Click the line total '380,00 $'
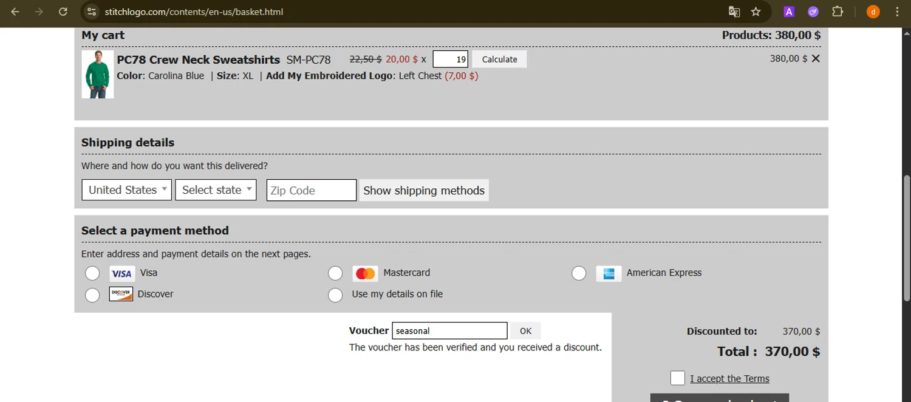The height and width of the screenshot is (402, 911). (x=788, y=58)
